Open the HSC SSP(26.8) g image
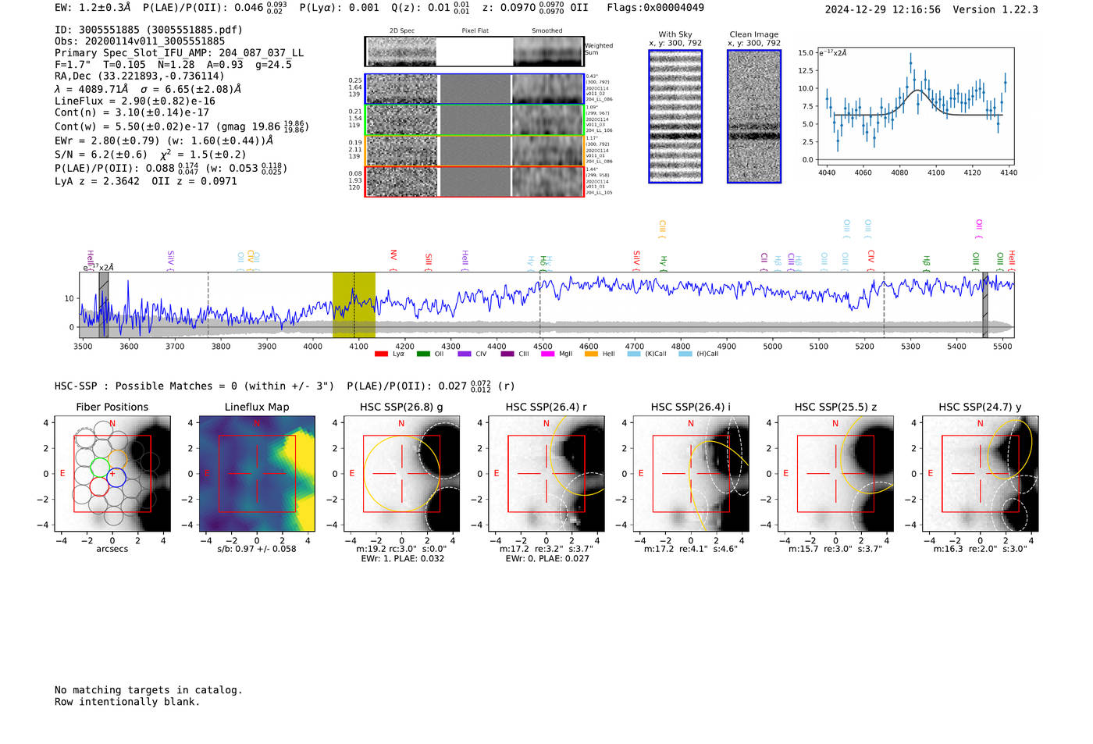1093x744 pixels. tap(401, 473)
